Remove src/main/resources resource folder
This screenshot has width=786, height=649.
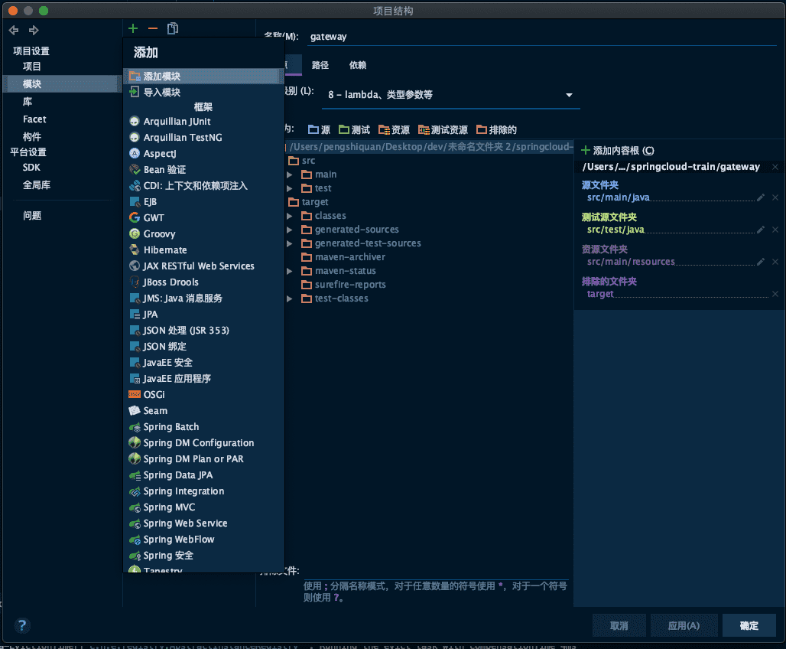(775, 262)
